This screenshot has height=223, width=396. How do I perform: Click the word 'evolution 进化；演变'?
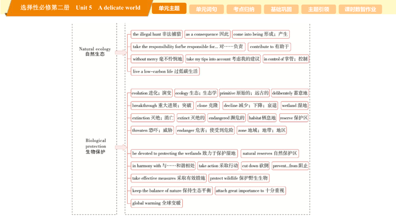pyautogui.click(x=151, y=93)
